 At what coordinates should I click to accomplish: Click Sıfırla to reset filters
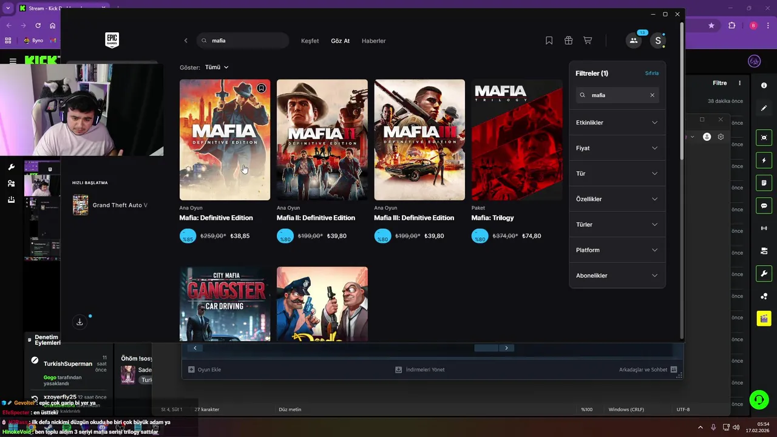point(651,73)
